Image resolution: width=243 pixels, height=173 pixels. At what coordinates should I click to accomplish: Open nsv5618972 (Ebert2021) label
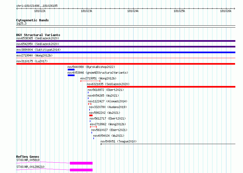[x=106, y=90]
